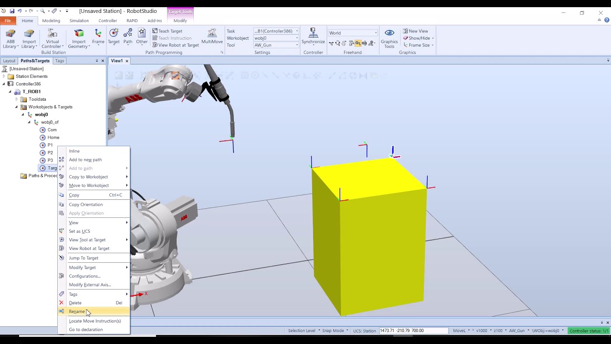Open the Show/Hide dropdown

coord(418,38)
